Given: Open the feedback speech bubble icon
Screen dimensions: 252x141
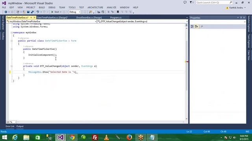Looking at the screenshot, I should coord(185,2).
